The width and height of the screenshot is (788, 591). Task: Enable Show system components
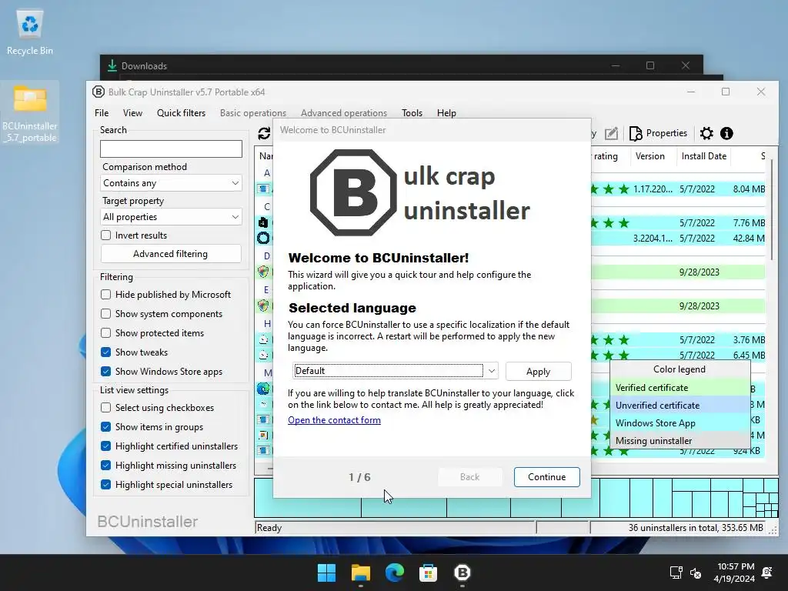[x=105, y=314]
